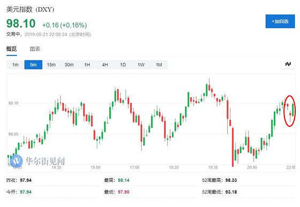Click the 98.10 price axis label
The width and height of the screenshot is (300, 207).
coord(13,103)
